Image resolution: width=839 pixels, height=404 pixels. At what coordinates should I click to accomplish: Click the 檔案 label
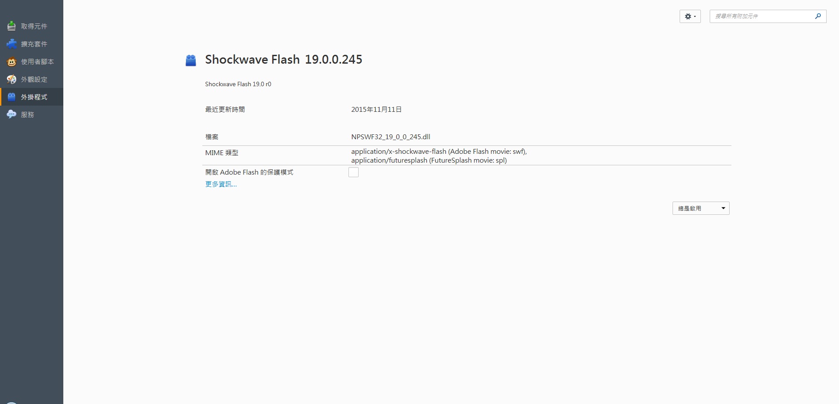[212, 137]
